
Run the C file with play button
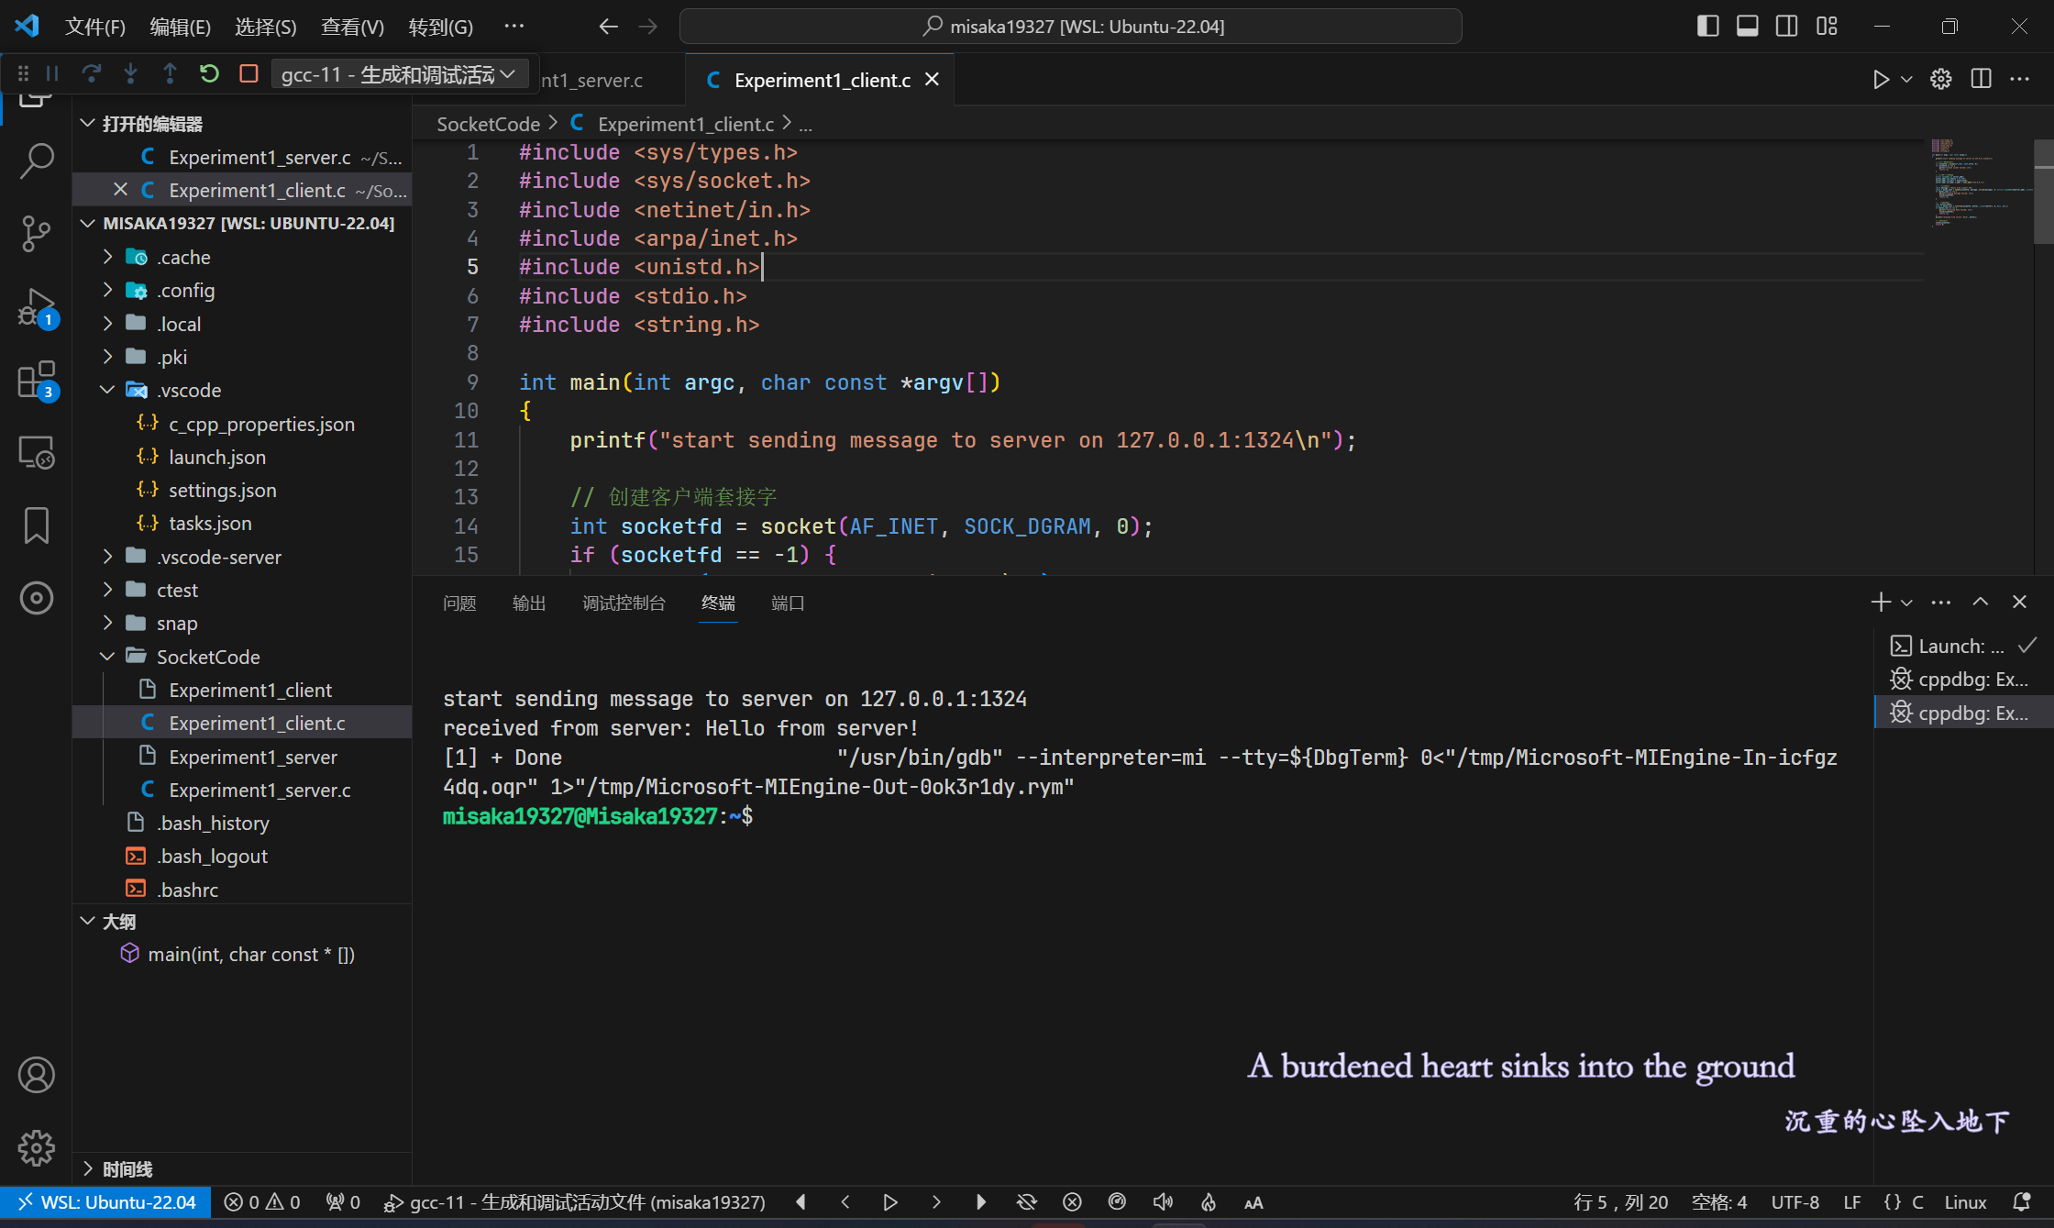coord(1881,80)
